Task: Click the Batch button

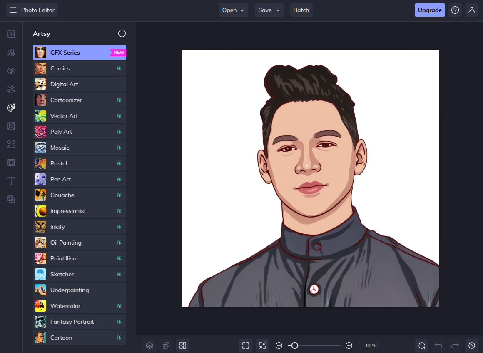Action: point(301,10)
